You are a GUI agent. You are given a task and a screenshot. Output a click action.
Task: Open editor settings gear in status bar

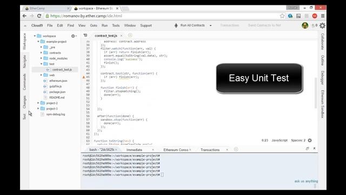(310, 140)
